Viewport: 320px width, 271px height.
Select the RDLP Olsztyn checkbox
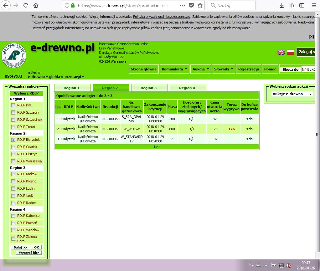pos(13,154)
